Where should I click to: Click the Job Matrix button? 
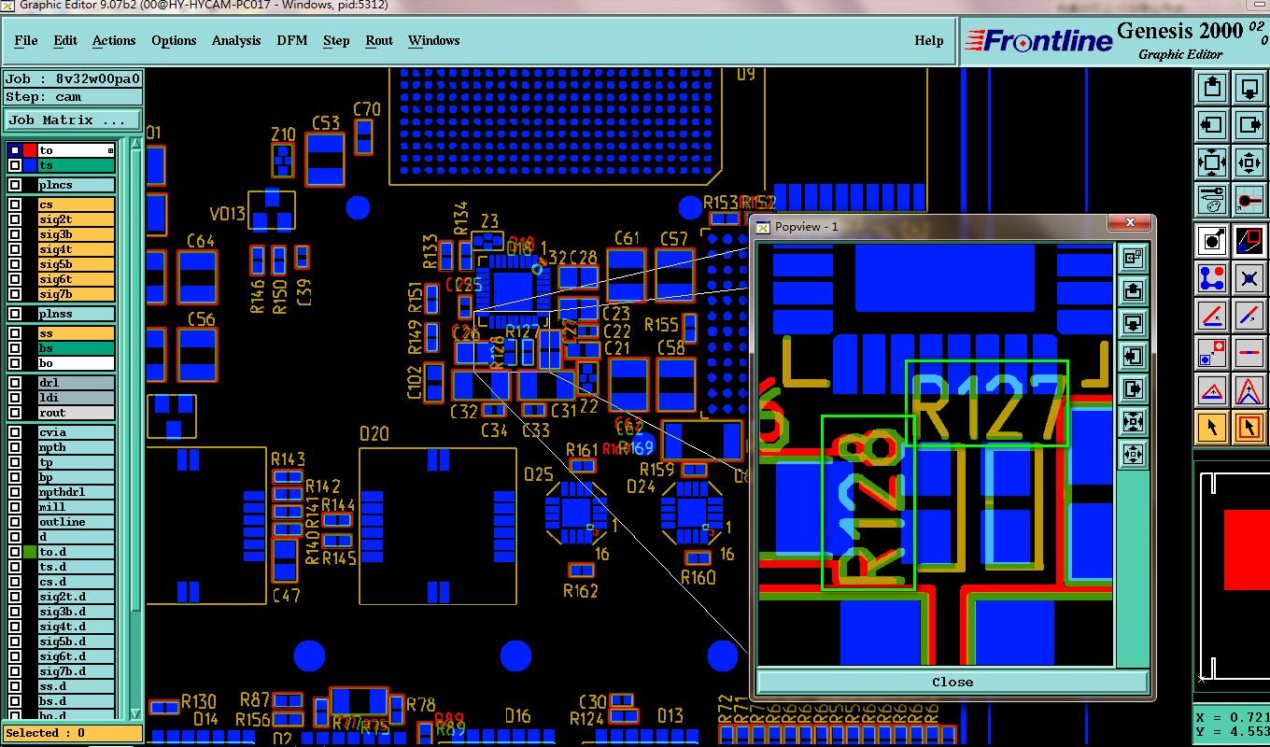[73, 120]
